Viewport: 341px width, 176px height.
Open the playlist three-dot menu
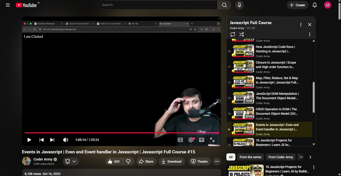(301, 25)
